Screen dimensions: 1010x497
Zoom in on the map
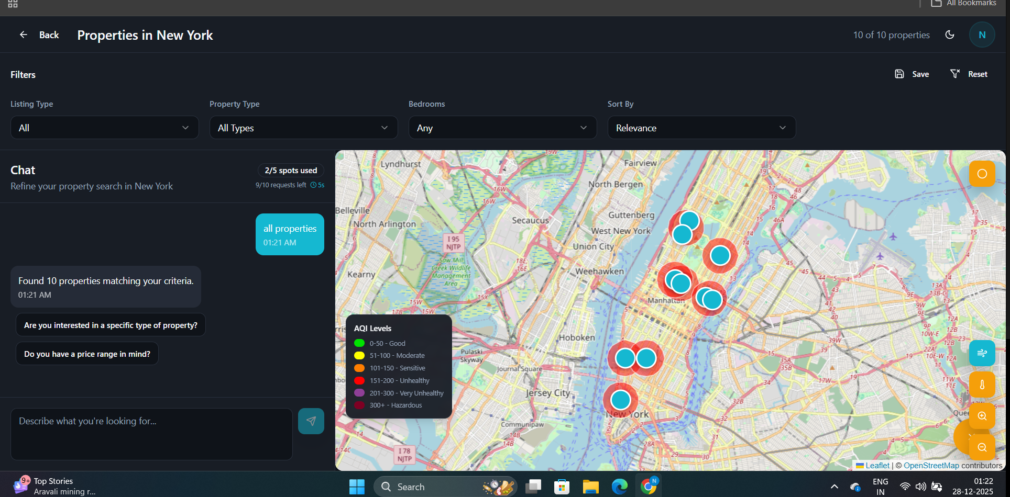[982, 416]
